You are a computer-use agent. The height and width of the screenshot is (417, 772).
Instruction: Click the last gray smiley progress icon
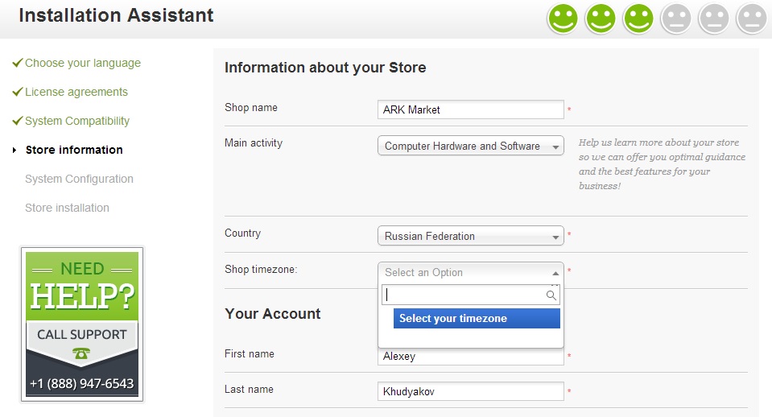point(752,19)
